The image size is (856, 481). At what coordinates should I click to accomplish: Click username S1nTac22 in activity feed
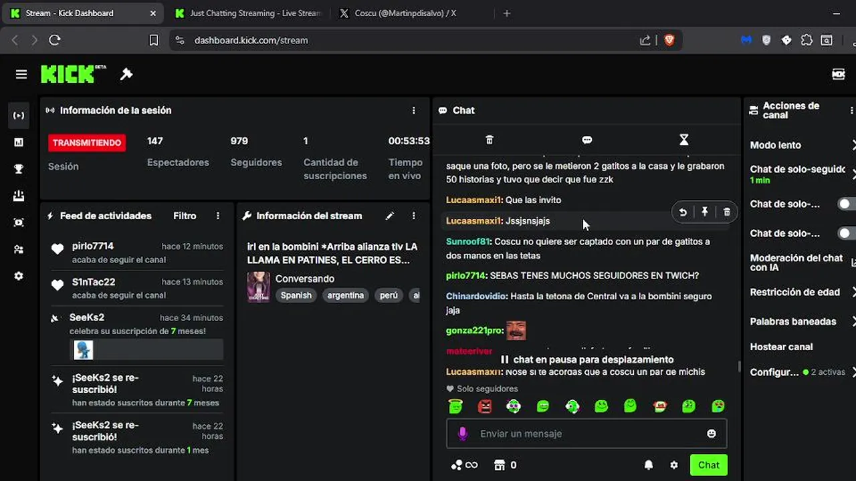pos(94,282)
